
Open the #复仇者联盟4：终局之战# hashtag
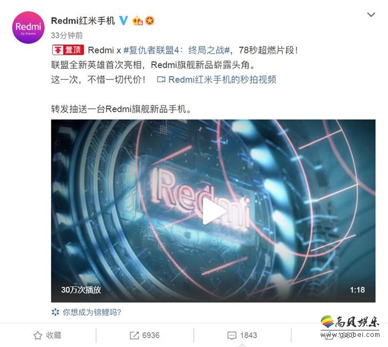(177, 50)
